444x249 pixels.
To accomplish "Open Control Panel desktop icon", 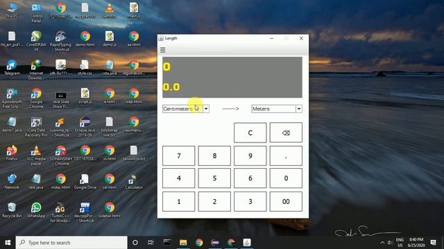I will tap(36, 12).
